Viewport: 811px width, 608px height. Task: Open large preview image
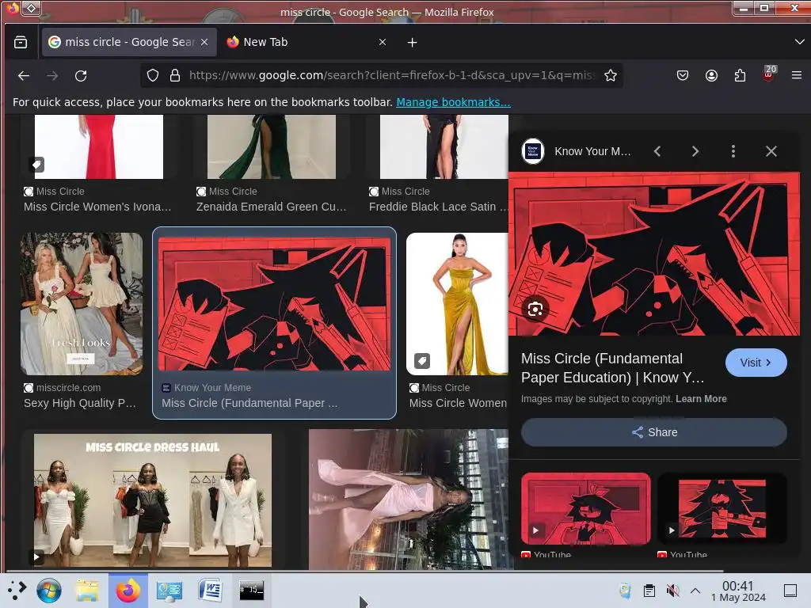coord(653,254)
